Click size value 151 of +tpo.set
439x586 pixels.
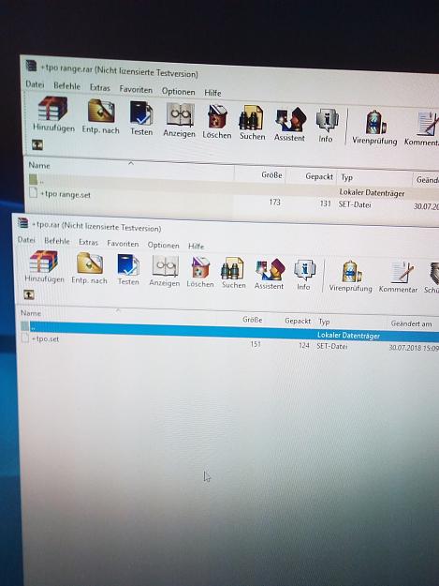coord(256,344)
